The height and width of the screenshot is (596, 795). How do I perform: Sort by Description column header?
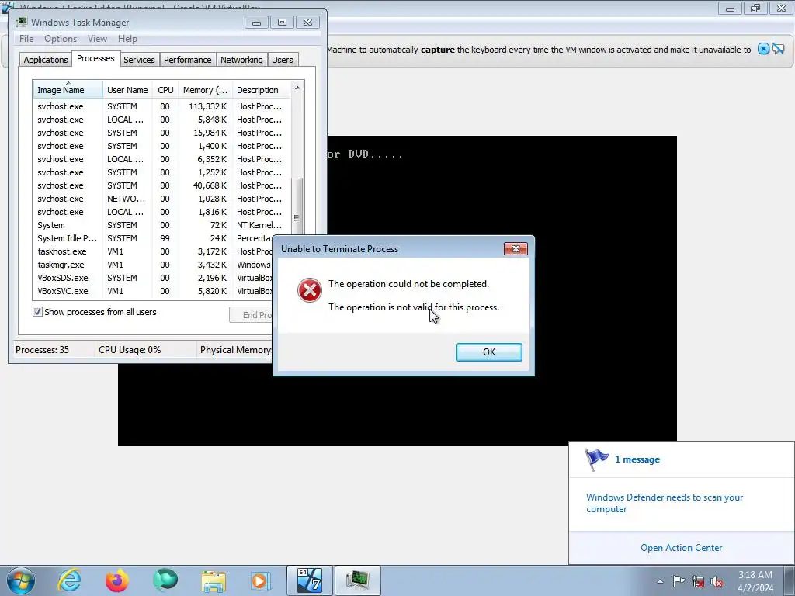261,90
